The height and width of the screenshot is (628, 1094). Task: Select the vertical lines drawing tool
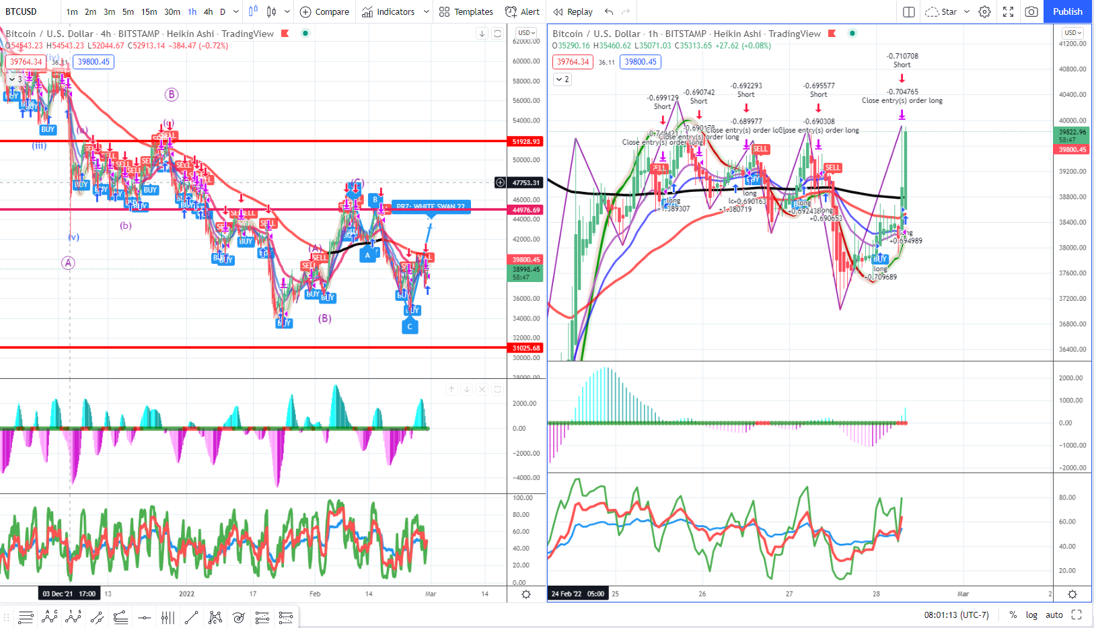click(168, 617)
